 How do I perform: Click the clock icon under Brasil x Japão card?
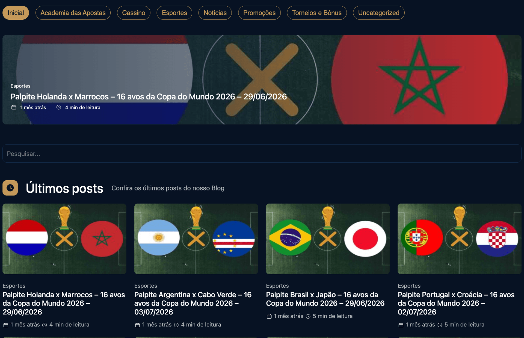[x=308, y=316]
